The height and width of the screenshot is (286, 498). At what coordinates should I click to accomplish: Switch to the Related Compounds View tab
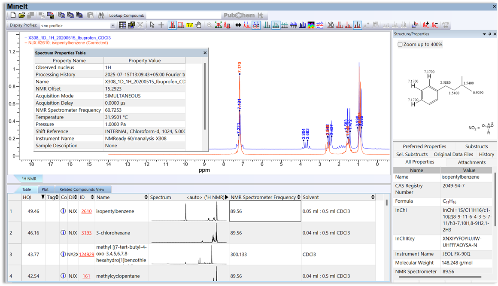tap(82, 189)
